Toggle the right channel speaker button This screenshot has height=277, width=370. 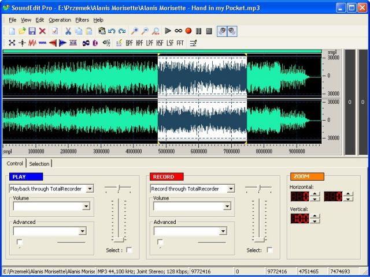232,31
